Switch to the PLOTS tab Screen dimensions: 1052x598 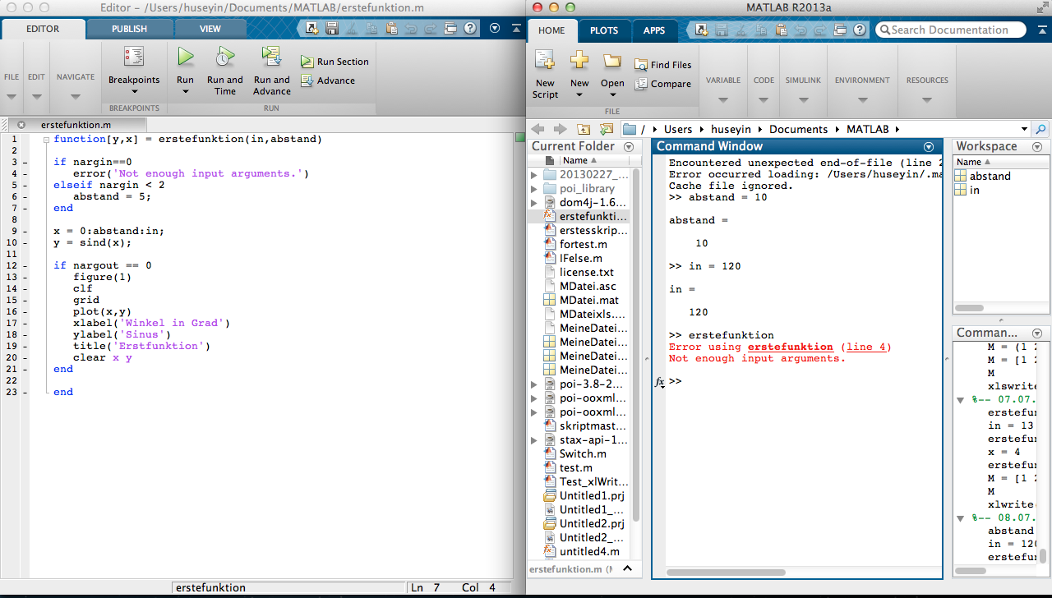[x=603, y=30]
